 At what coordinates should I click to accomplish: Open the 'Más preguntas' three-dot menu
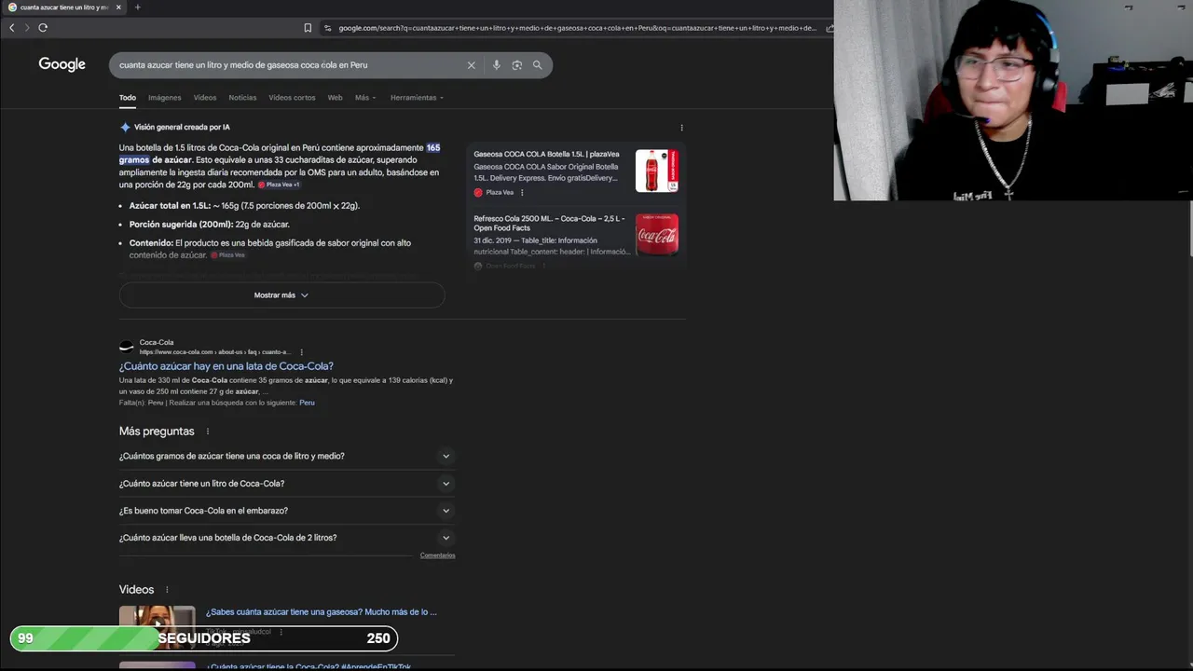click(x=208, y=431)
